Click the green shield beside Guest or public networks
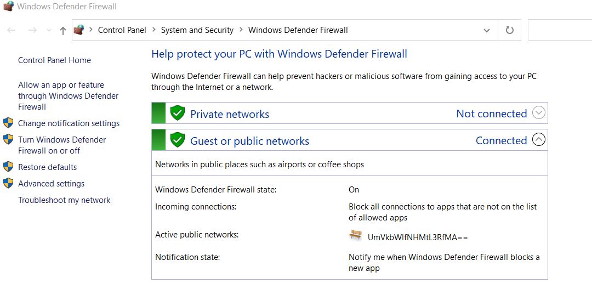 177,140
